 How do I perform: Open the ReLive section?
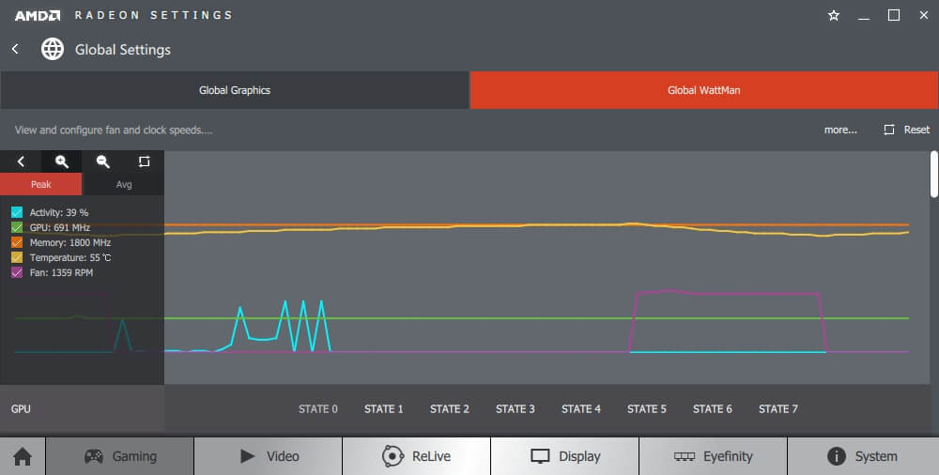pyautogui.click(x=416, y=456)
